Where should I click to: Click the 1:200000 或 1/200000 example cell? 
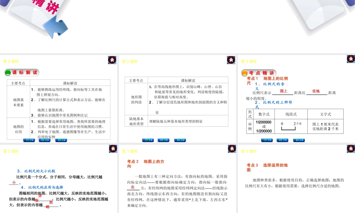click(264, 126)
